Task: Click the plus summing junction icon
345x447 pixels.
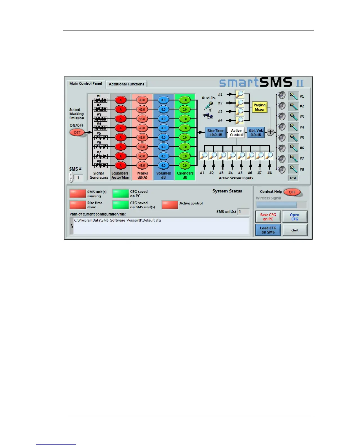Action: click(x=270, y=132)
